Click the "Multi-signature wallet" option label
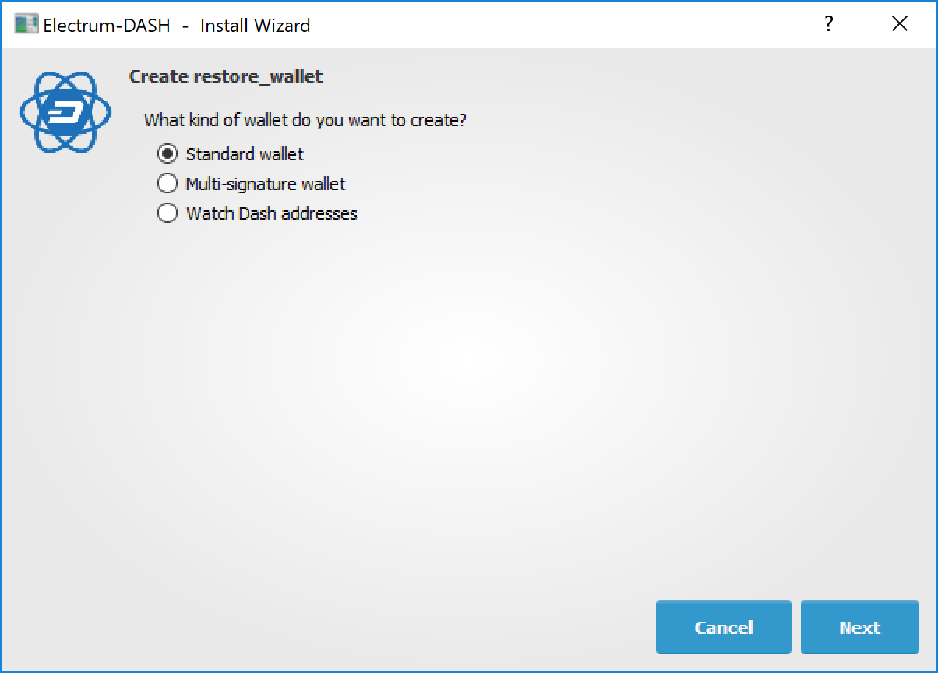The width and height of the screenshot is (938, 673). (266, 184)
